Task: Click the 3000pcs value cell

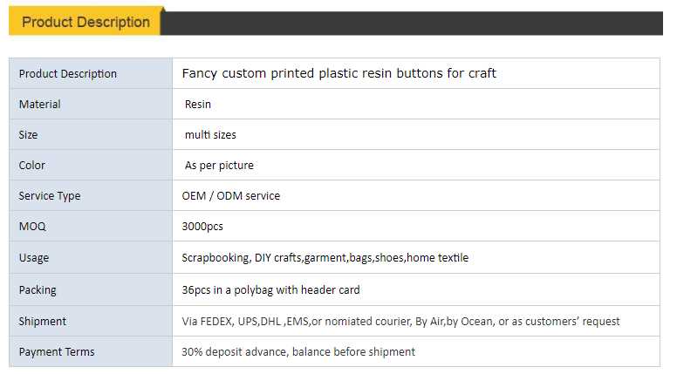Action: click(x=202, y=227)
